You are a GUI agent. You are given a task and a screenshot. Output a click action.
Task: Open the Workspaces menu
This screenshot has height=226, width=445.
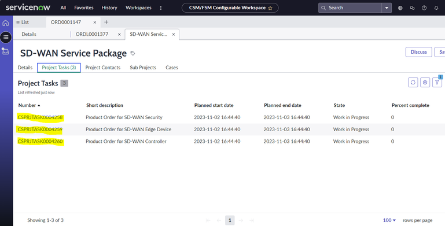click(x=138, y=8)
